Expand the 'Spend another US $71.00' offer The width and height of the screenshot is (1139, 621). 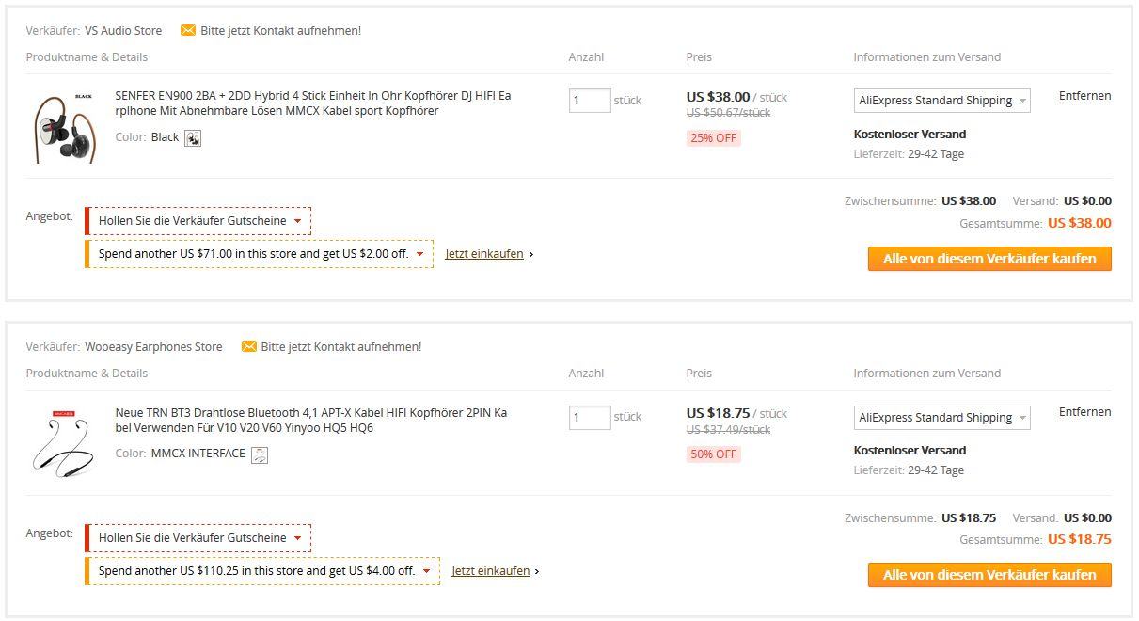[x=260, y=254]
